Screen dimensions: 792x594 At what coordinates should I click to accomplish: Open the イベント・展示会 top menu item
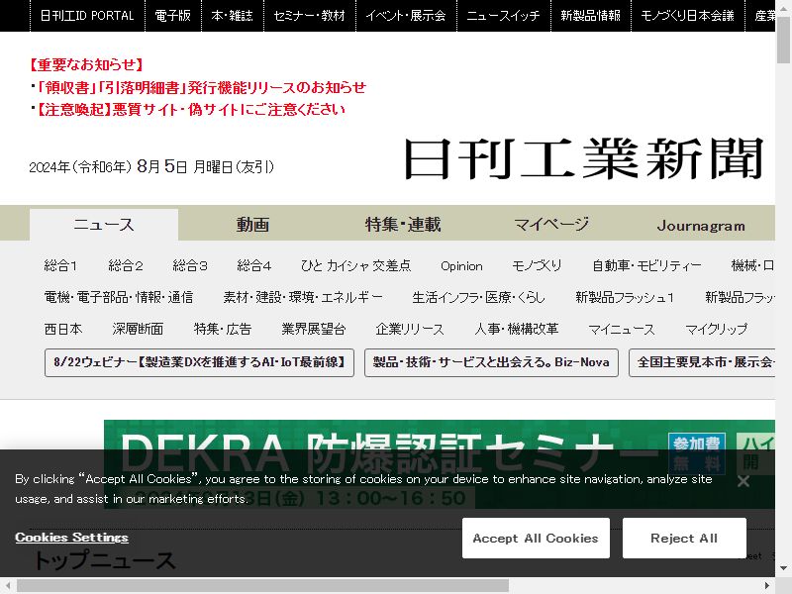406,16
